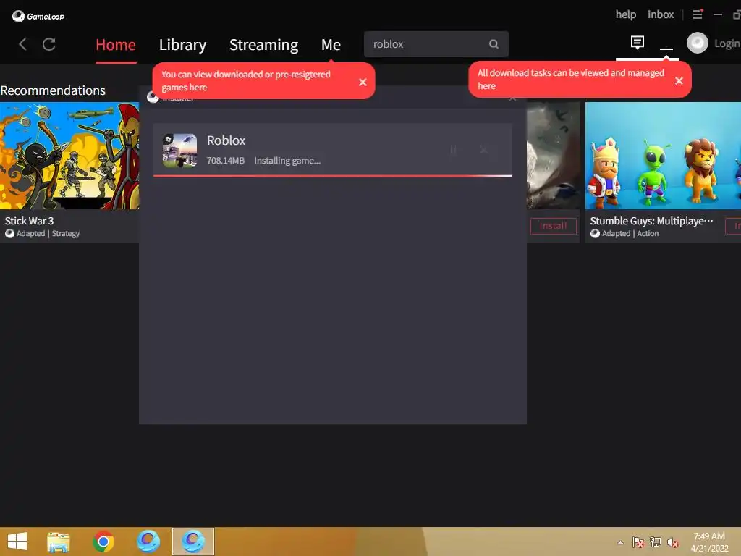This screenshot has width=741, height=556.
Task: Click the first GameLoop taskbar icon
Action: [x=148, y=542]
